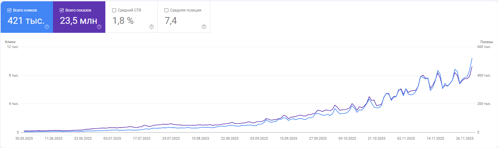The height and width of the screenshot is (148, 498).
Task: Click the 30.05.2025 date label
Action: [x=25, y=138]
